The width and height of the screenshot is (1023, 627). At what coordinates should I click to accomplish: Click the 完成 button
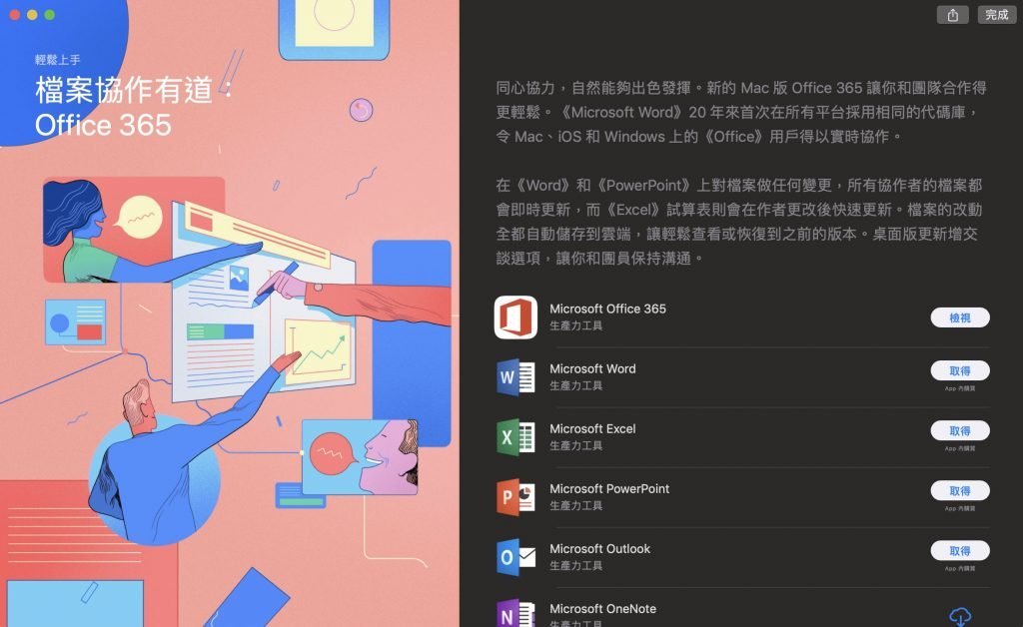(996, 15)
